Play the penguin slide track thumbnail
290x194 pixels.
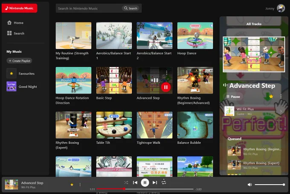pos(73,166)
